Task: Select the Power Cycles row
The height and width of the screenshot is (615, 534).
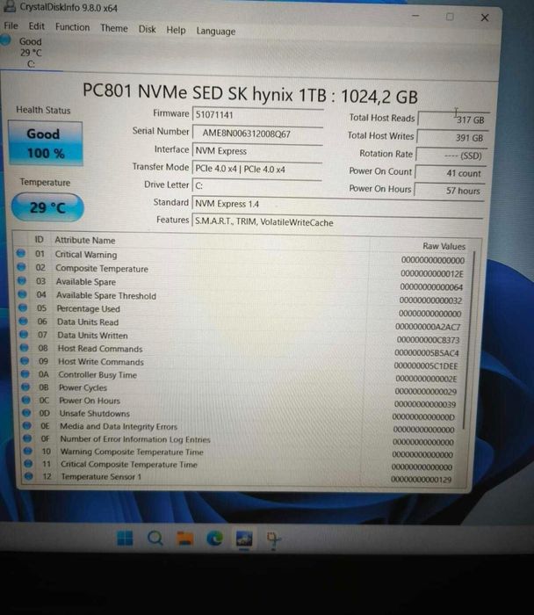Action: click(241, 389)
